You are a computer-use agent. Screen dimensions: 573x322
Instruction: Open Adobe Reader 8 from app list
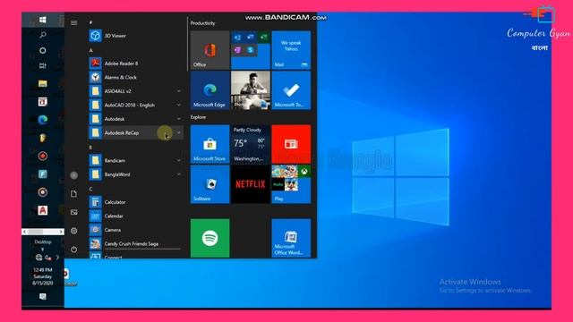(135, 64)
